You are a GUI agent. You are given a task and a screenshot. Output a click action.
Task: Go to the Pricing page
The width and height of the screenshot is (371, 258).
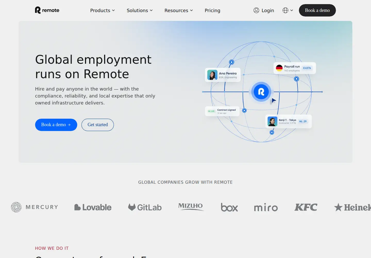(212, 10)
